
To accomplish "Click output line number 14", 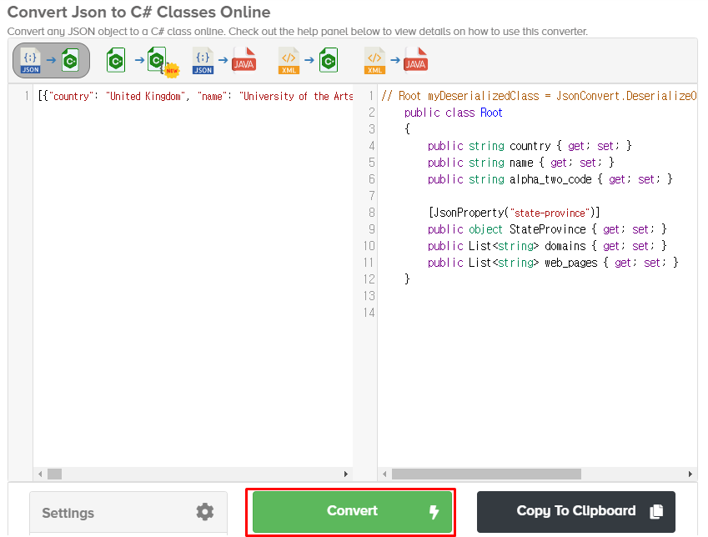I will [x=369, y=313].
